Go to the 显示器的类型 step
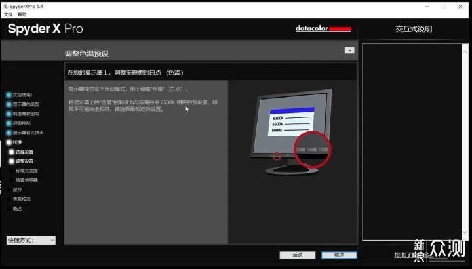This screenshot has height=269, width=472. click(23, 104)
